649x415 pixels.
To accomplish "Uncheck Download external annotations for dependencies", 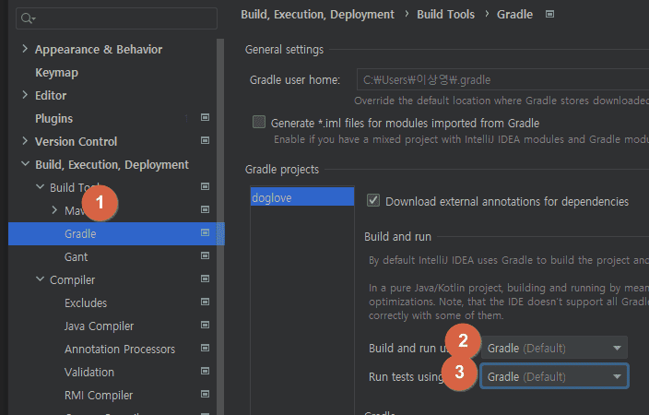I will (373, 200).
